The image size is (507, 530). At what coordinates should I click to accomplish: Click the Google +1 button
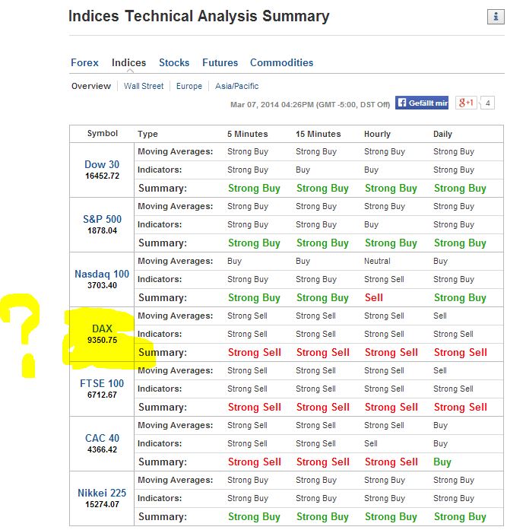(x=466, y=103)
